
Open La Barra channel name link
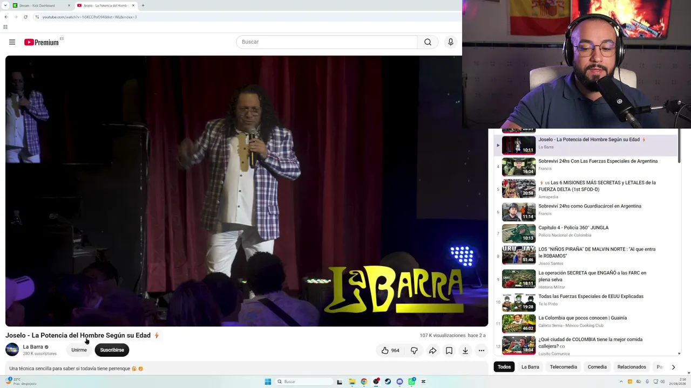point(33,347)
